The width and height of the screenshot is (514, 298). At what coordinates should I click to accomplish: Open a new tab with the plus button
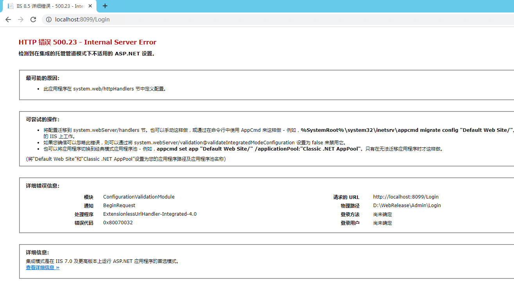[x=105, y=6]
